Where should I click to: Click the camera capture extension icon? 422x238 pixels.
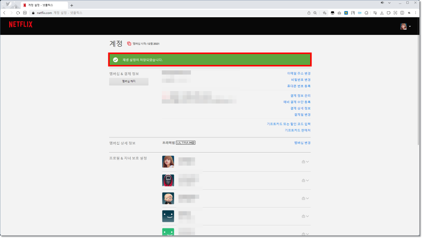click(x=339, y=13)
